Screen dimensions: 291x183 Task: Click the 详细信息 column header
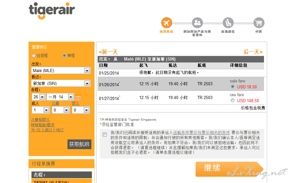[x=239, y=65]
